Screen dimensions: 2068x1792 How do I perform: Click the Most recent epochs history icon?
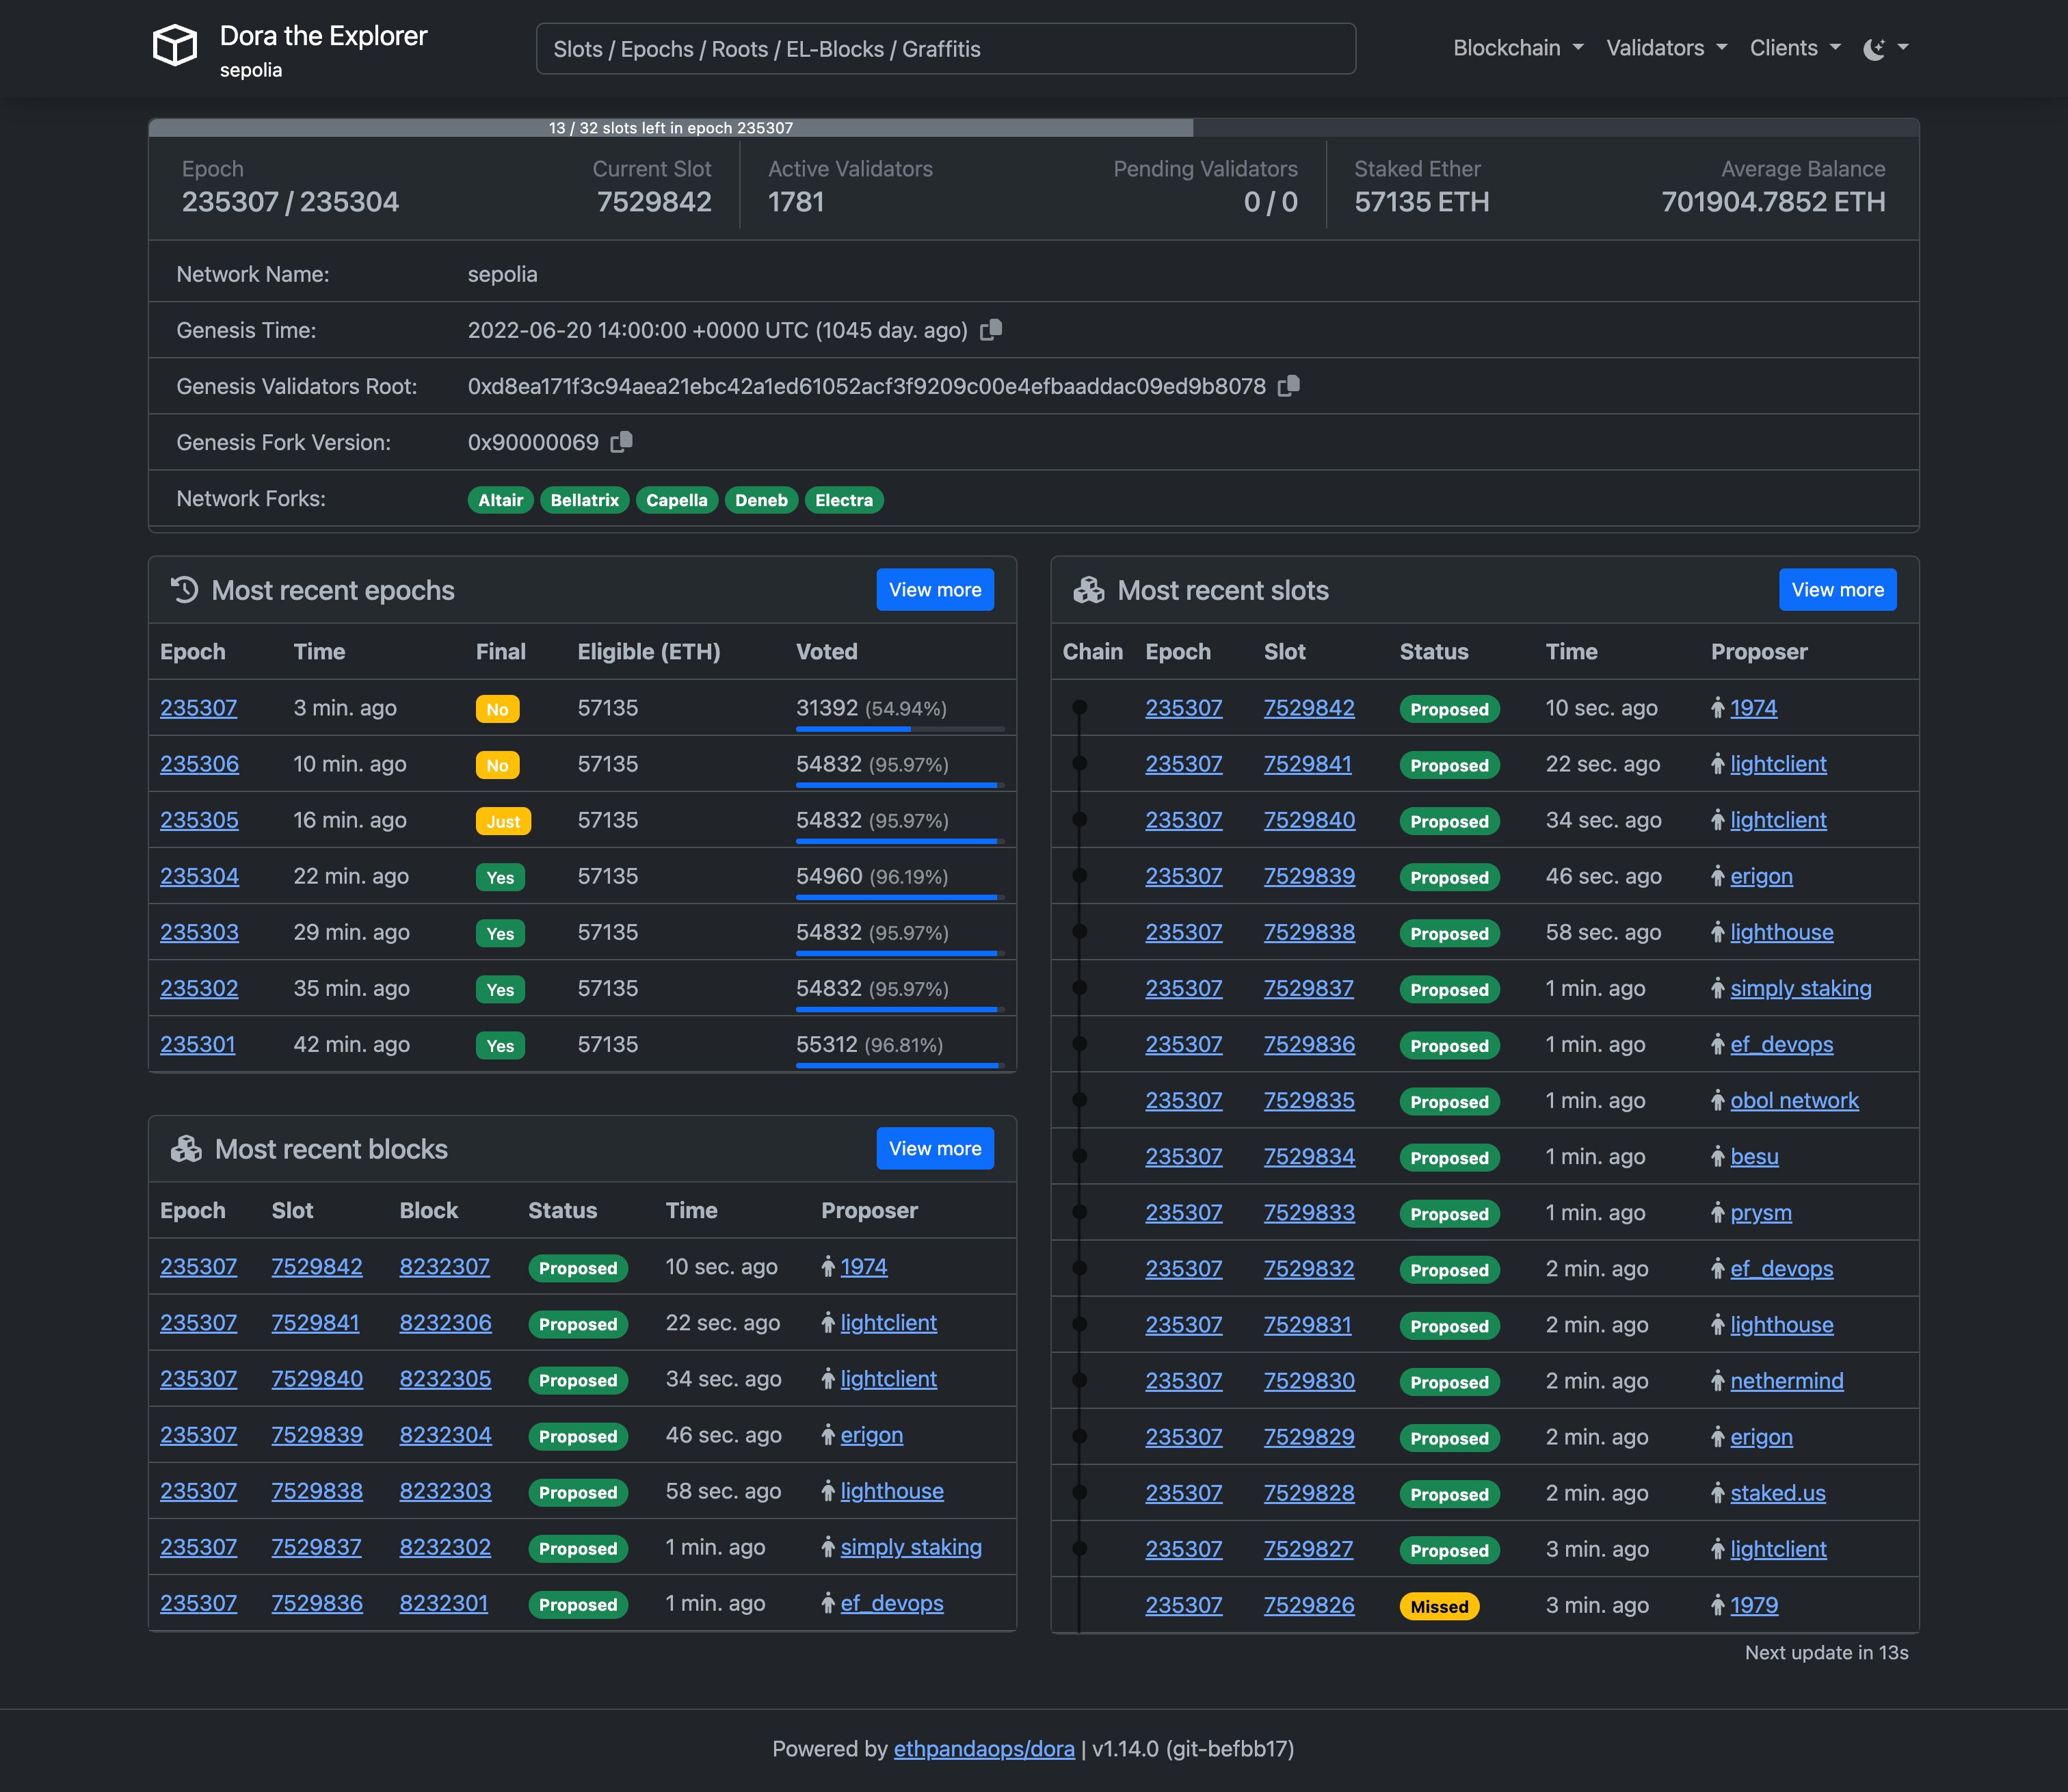coord(184,590)
